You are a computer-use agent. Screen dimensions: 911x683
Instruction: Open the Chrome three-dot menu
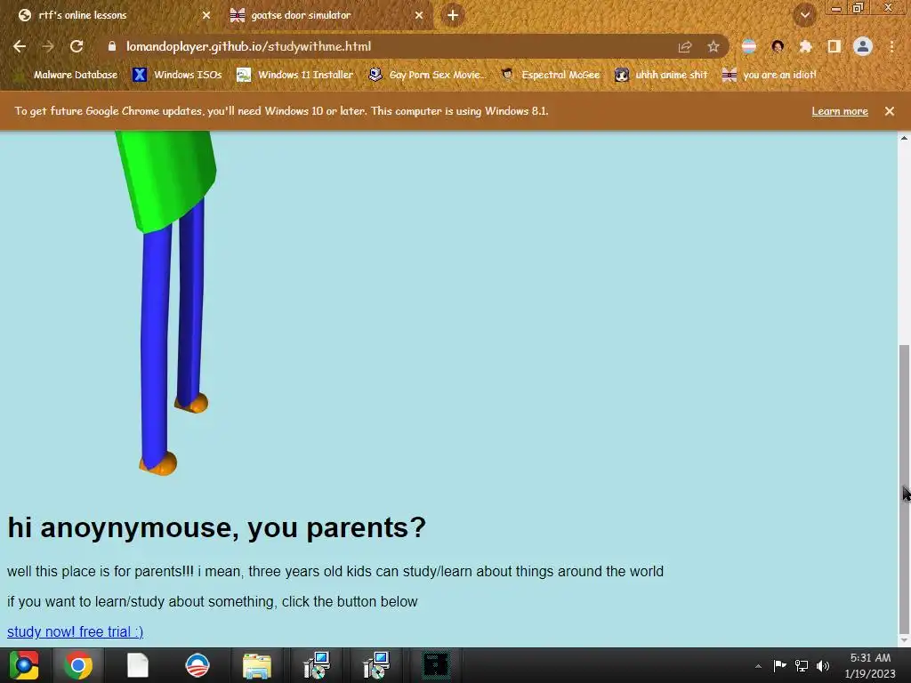[x=891, y=46]
